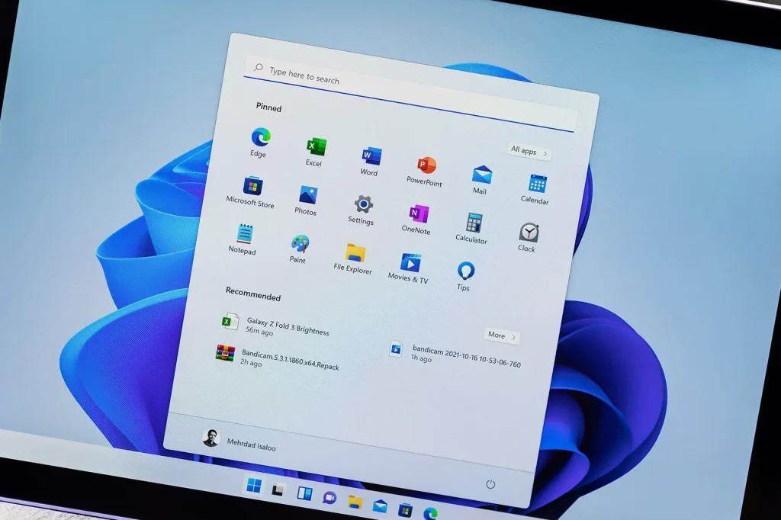Launch OneNote pinned app
781x520 pixels.
click(x=417, y=220)
